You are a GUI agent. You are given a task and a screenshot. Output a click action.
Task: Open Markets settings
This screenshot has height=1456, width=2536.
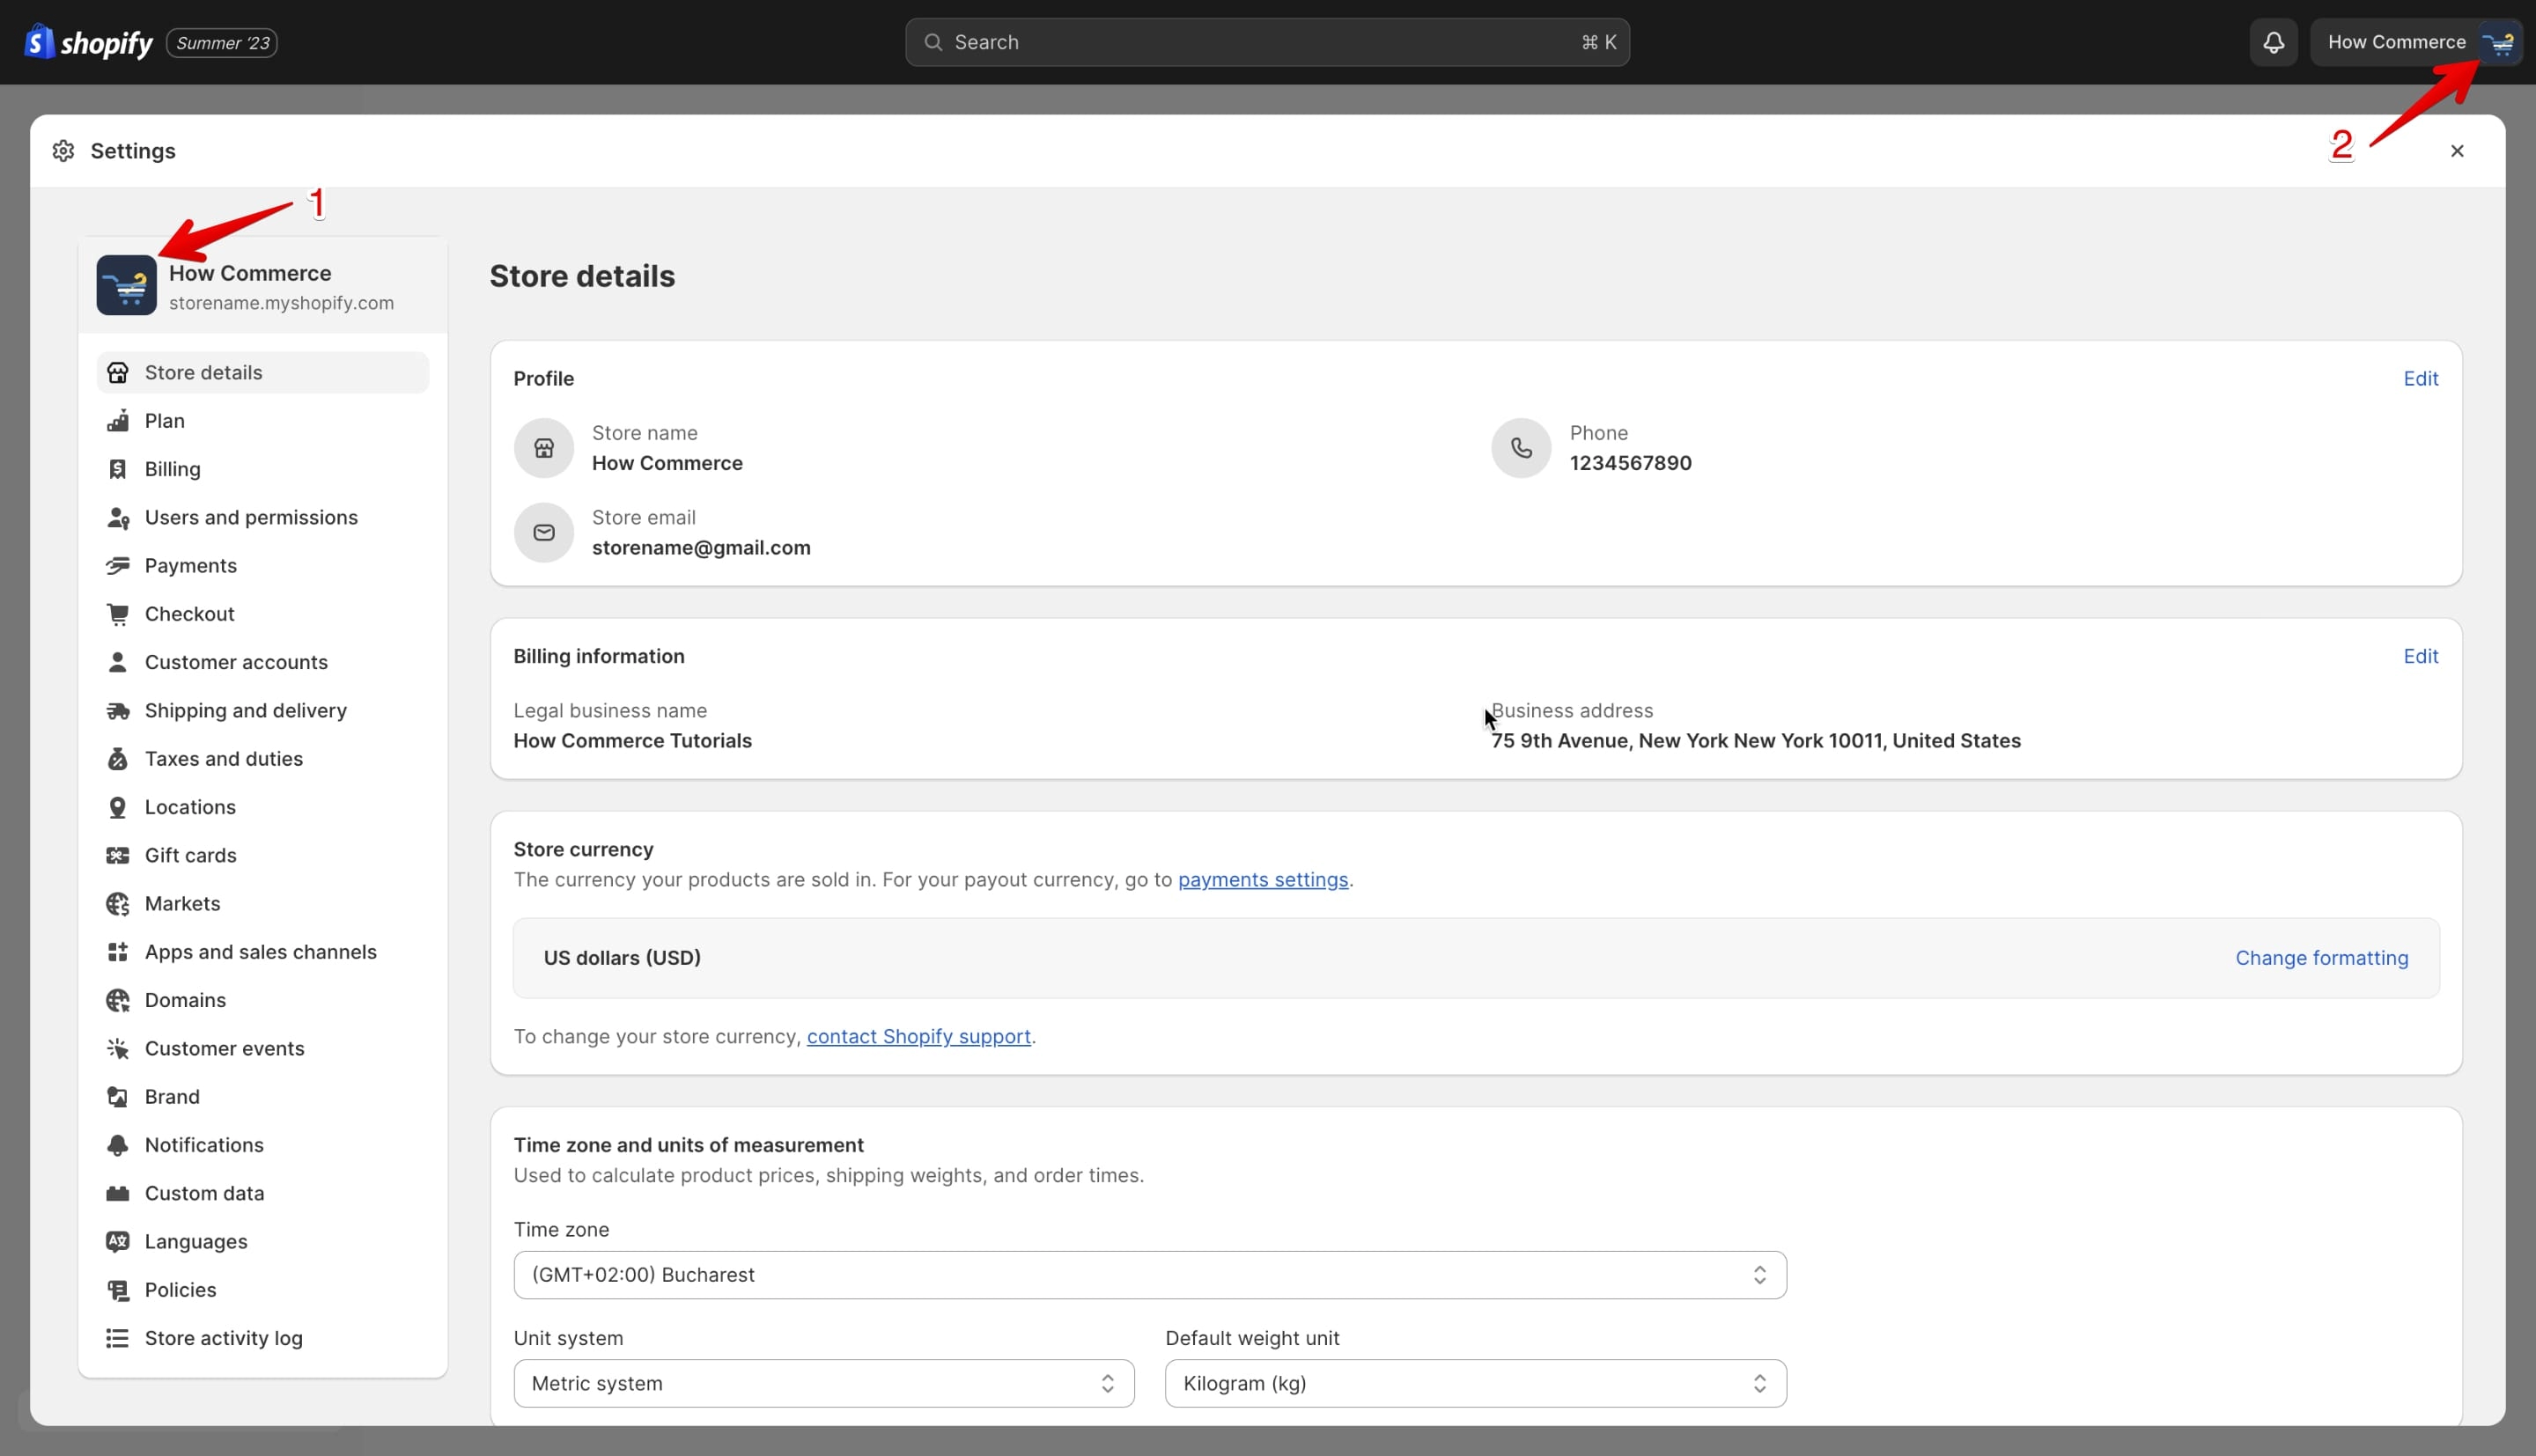point(263,903)
